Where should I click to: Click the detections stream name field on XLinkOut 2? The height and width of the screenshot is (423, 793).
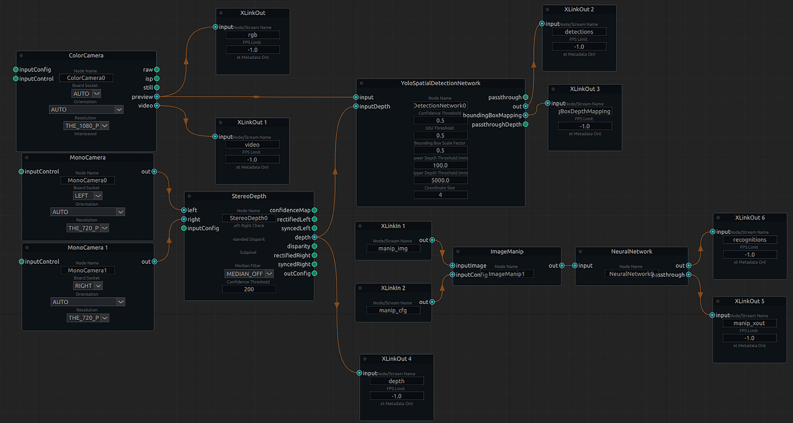tap(579, 31)
